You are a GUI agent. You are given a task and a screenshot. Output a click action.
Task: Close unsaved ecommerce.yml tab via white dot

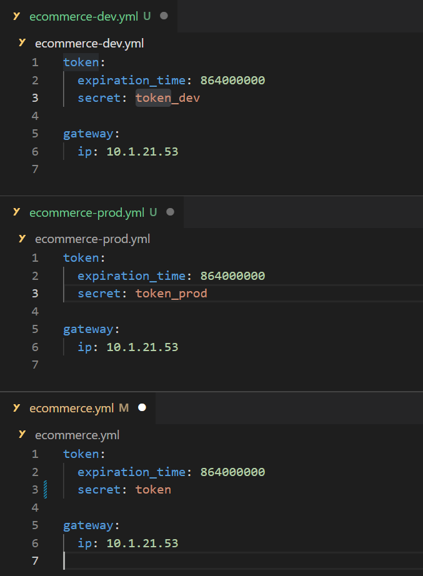tap(142, 407)
